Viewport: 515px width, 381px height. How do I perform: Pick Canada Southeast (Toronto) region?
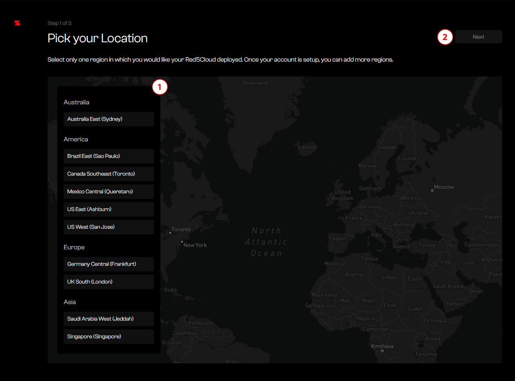(x=109, y=174)
